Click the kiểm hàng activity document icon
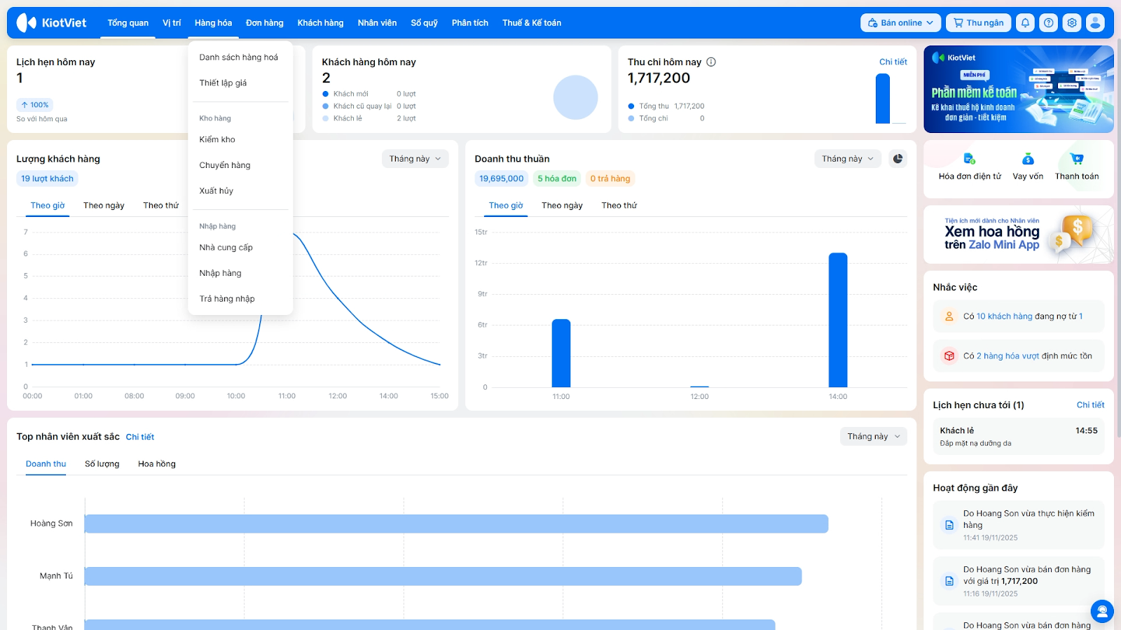Viewport: 1121px width, 630px height. coord(949,525)
